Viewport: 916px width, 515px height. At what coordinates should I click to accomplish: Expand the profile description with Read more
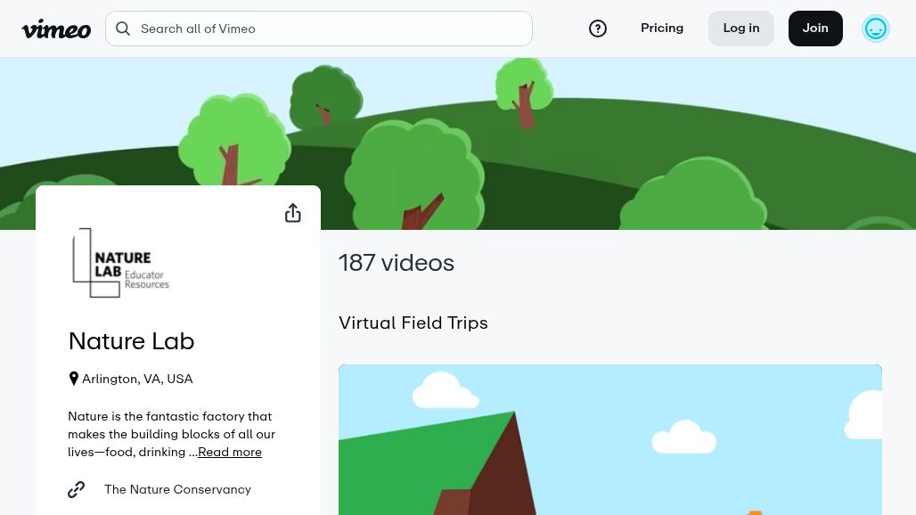[229, 452]
